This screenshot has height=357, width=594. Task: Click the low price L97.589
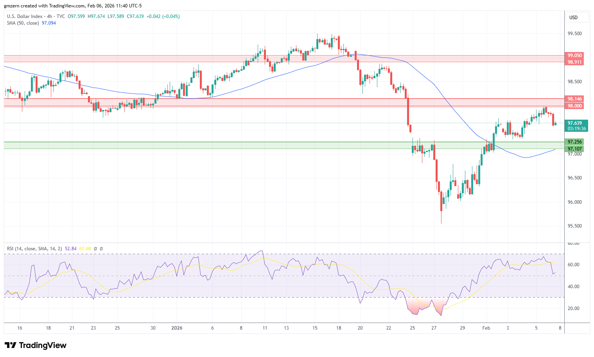(x=115, y=16)
